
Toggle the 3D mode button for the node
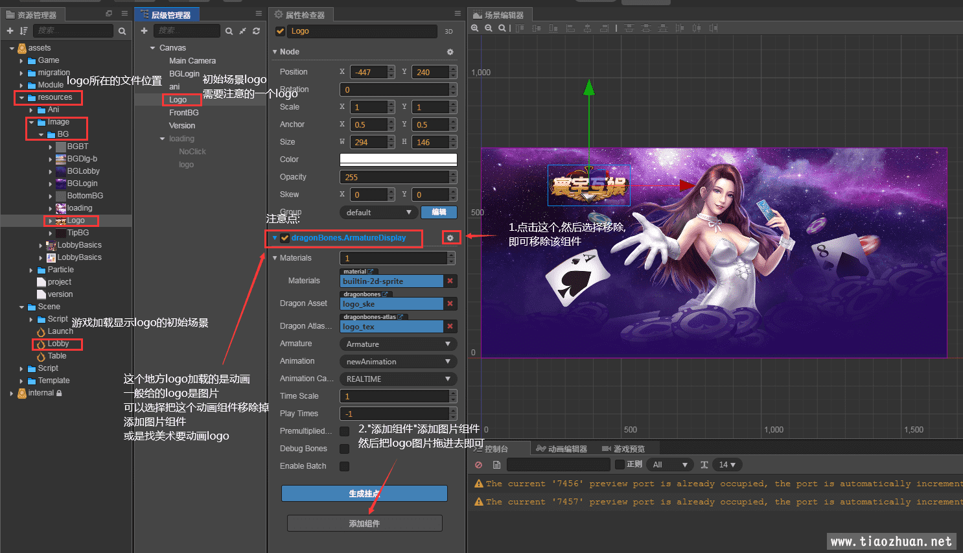pos(448,31)
